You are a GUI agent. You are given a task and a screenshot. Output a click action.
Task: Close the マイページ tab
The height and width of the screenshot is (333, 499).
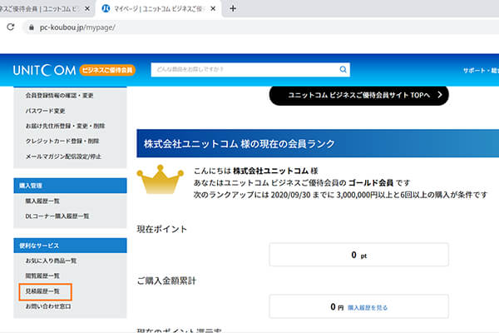(213, 8)
